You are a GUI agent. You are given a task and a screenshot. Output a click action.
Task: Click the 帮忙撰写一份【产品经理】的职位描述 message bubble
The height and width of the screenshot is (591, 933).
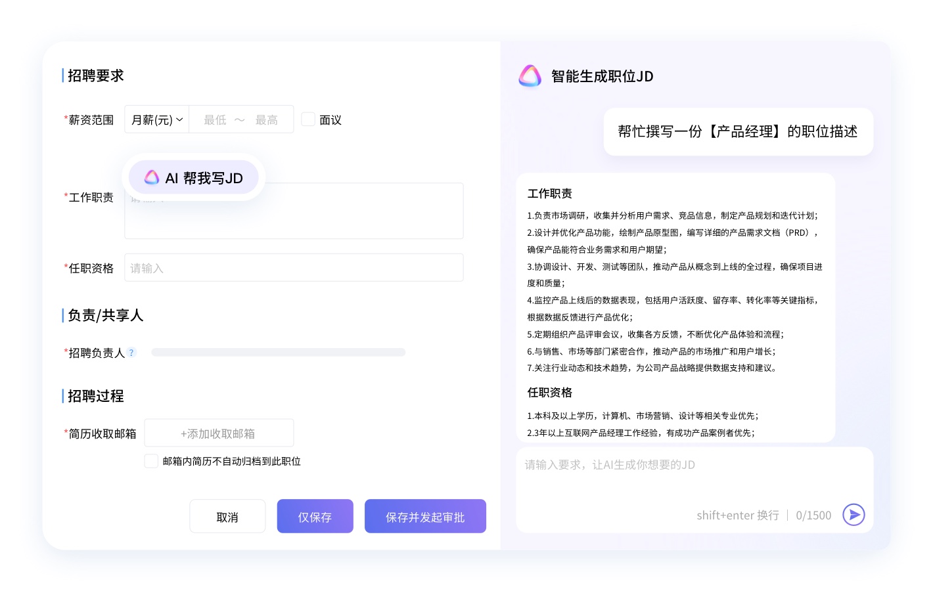tap(738, 132)
